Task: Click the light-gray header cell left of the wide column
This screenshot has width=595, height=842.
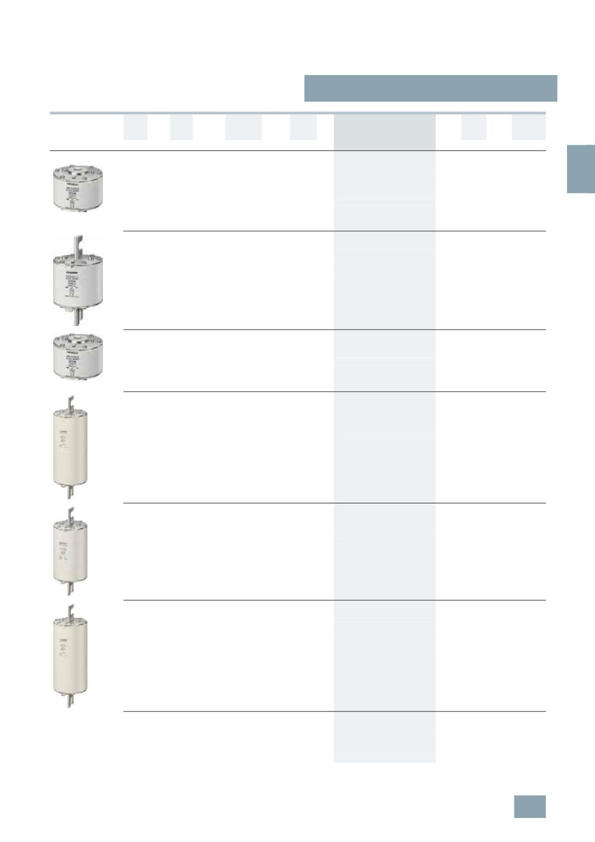Action: coord(303,127)
